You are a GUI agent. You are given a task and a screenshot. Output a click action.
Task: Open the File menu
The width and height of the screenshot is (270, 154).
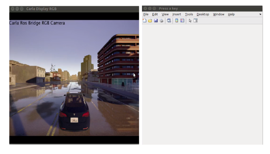pyautogui.click(x=146, y=14)
